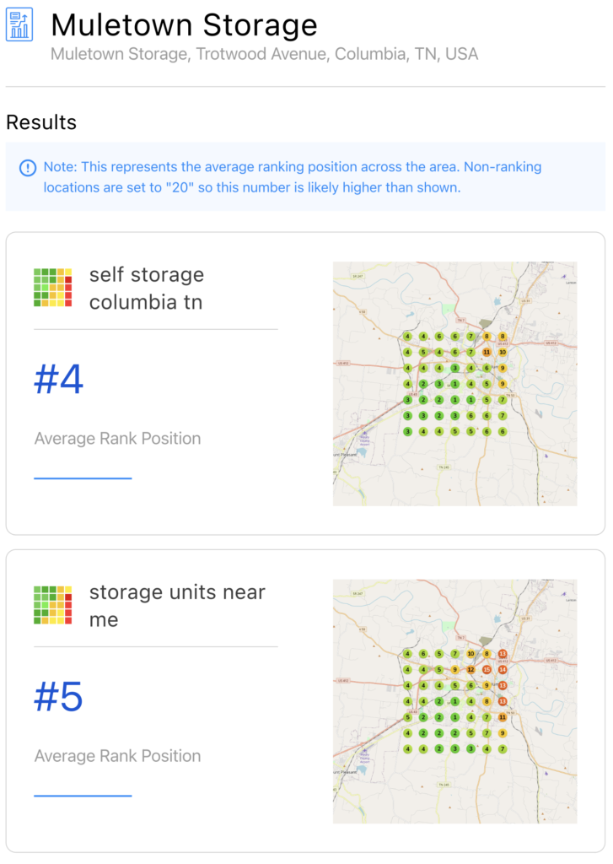Click the #4 average rank number
613x864 pixels.
(59, 381)
